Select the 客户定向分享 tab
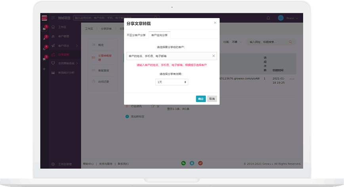The width and height of the screenshot is (344, 187). point(159,35)
